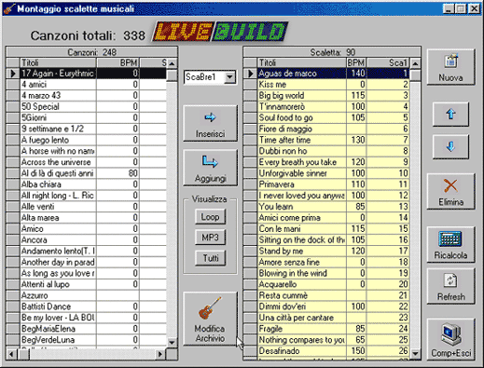Click the Elimina delete button

coord(450,191)
